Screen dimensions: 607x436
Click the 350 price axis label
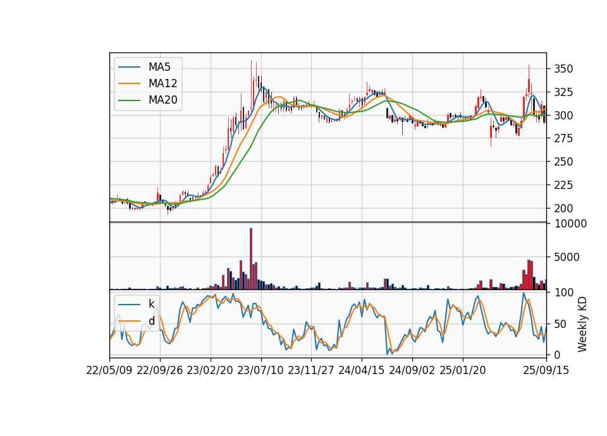point(563,70)
